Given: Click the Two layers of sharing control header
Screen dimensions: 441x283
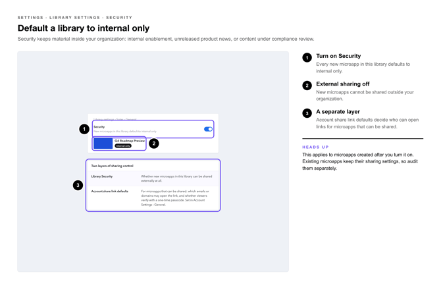Looking at the screenshot, I should (x=112, y=166).
